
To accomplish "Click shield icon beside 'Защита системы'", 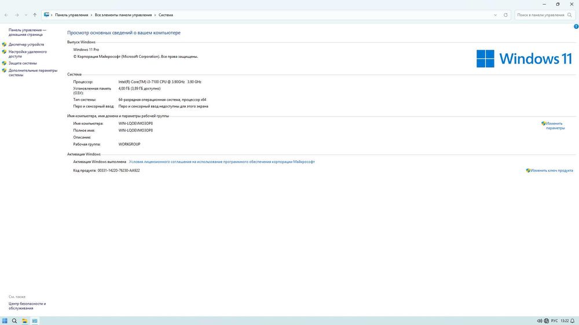I will (5, 63).
